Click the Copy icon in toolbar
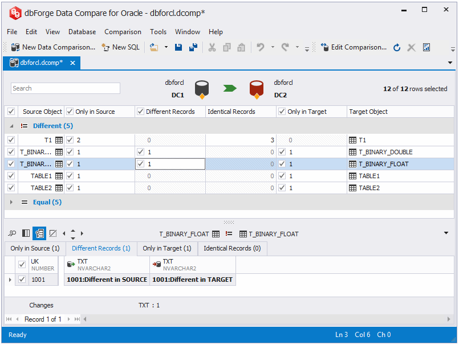Image resolution: width=459 pixels, height=345 pixels. point(226,47)
